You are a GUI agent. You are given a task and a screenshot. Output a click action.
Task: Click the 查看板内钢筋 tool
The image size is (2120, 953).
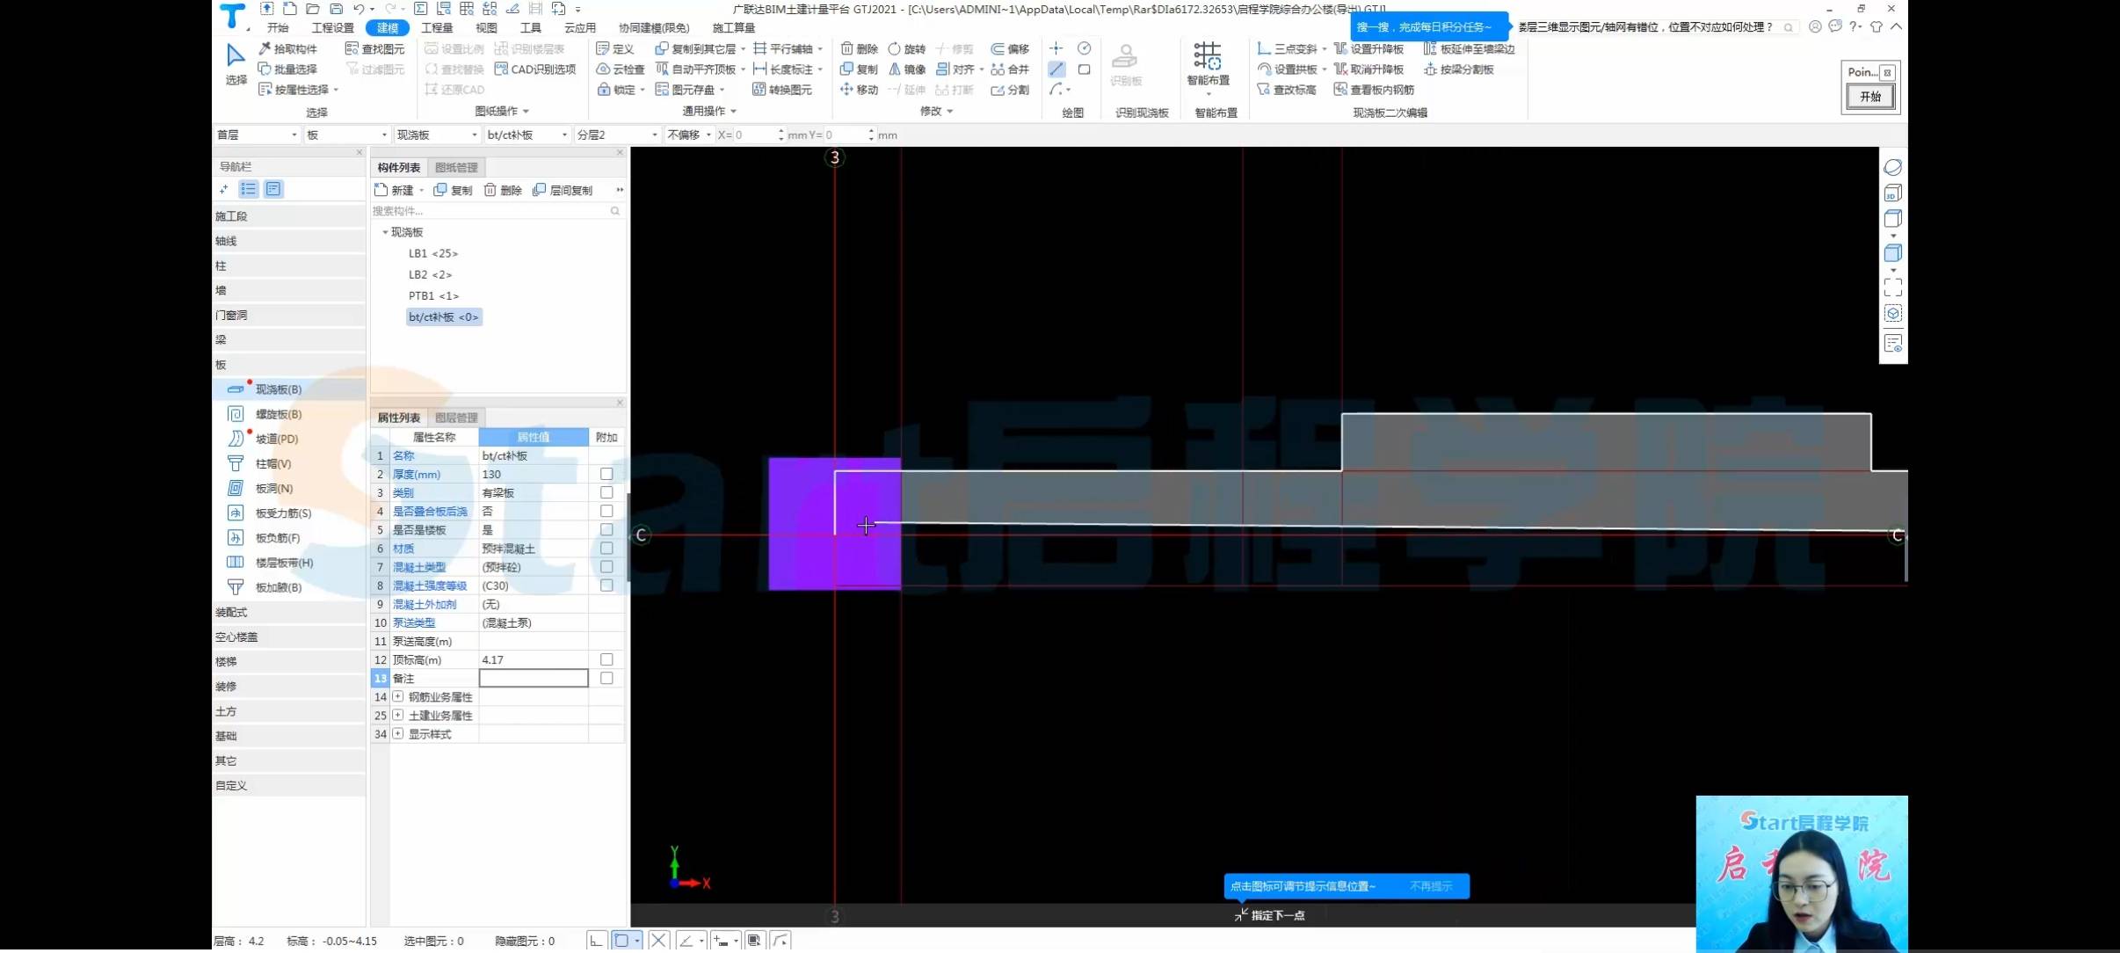[1374, 89]
